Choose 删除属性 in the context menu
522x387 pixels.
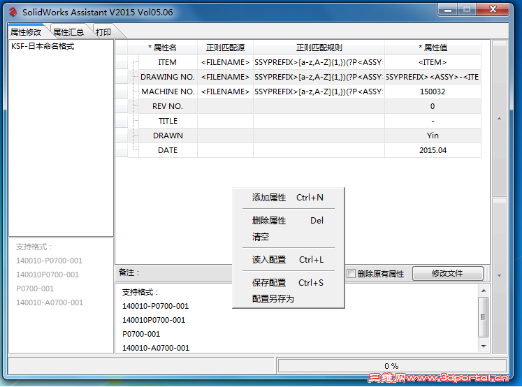pos(288,221)
